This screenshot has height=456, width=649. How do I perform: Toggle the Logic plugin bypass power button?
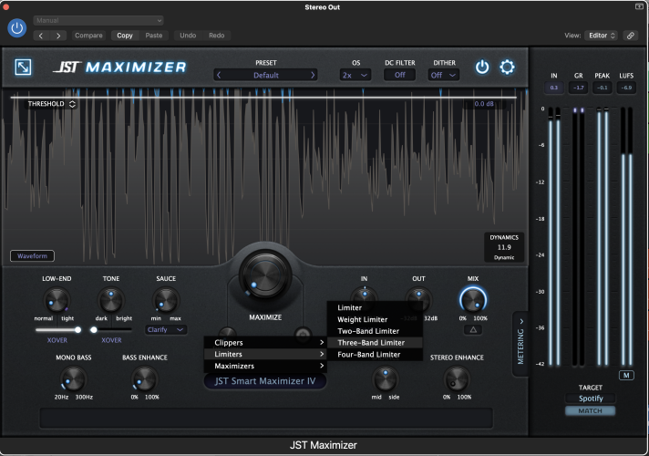pos(17,27)
